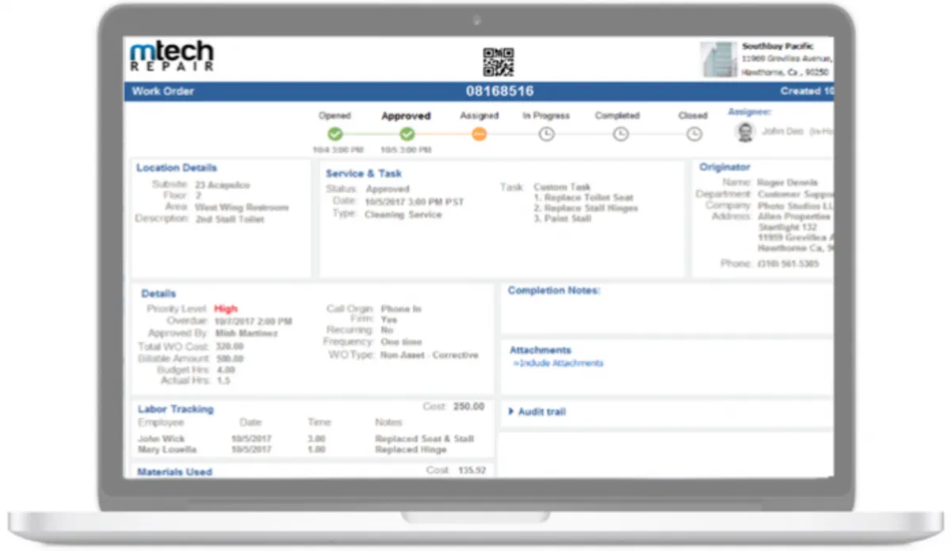The image size is (951, 551).
Task: Click task item Replace Toilet Seat
Action: click(x=583, y=197)
